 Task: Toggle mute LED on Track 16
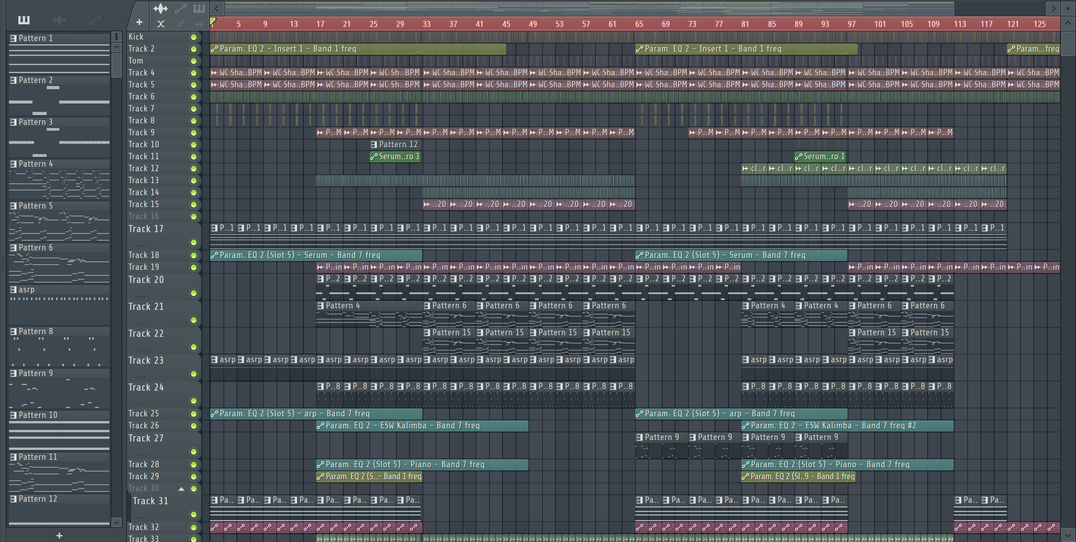194,216
